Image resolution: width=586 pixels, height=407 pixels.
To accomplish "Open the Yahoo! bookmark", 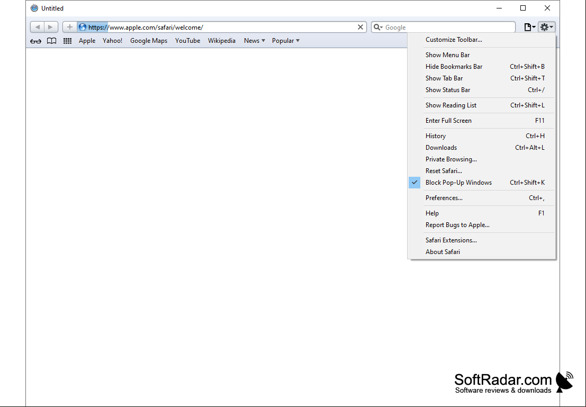I will 113,41.
